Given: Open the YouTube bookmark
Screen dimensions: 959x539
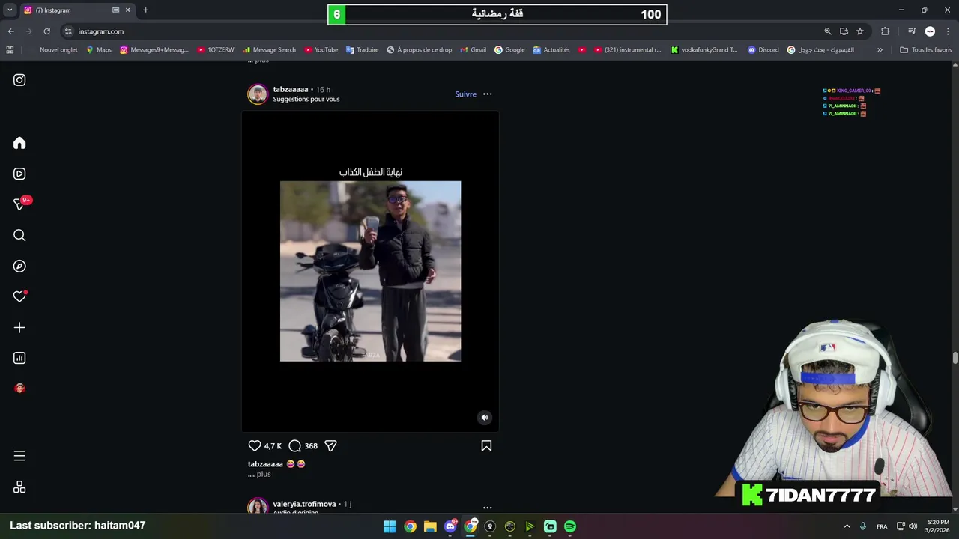Looking at the screenshot, I should click(321, 50).
